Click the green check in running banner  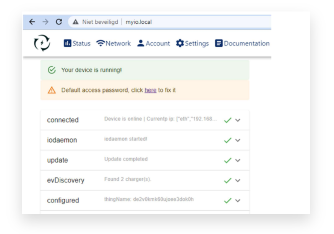pos(52,70)
